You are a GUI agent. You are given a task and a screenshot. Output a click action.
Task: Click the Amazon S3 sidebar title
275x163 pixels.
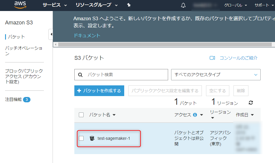(x=19, y=23)
